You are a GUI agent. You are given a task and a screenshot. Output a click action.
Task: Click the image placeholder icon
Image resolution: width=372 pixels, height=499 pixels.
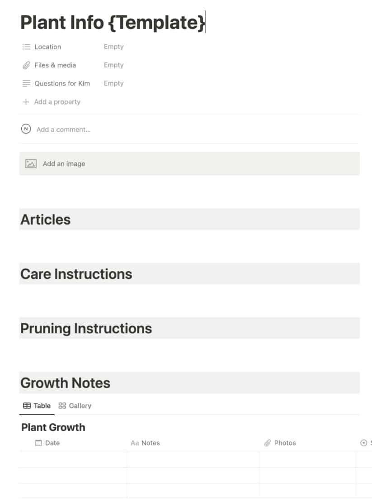31,163
